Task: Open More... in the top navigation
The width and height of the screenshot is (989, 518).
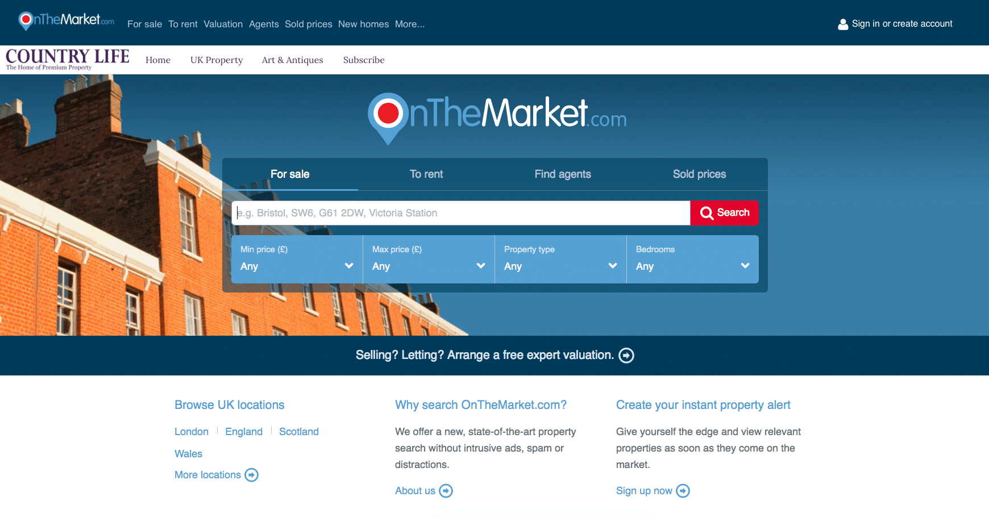Action: pos(409,24)
